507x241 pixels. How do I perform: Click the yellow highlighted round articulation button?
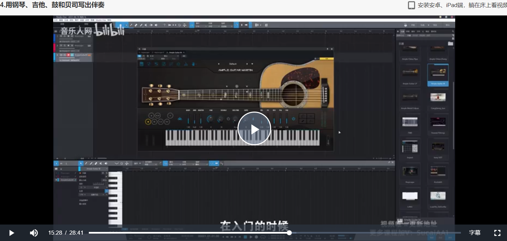tap(148, 121)
